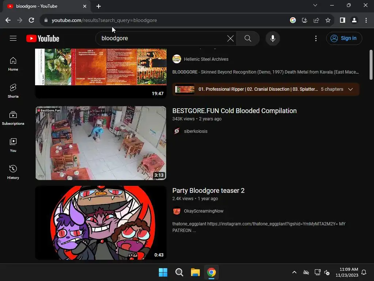Open the 19:47 Bloodgore demo thumbnail
This screenshot has height=281, width=374.
pos(101,72)
